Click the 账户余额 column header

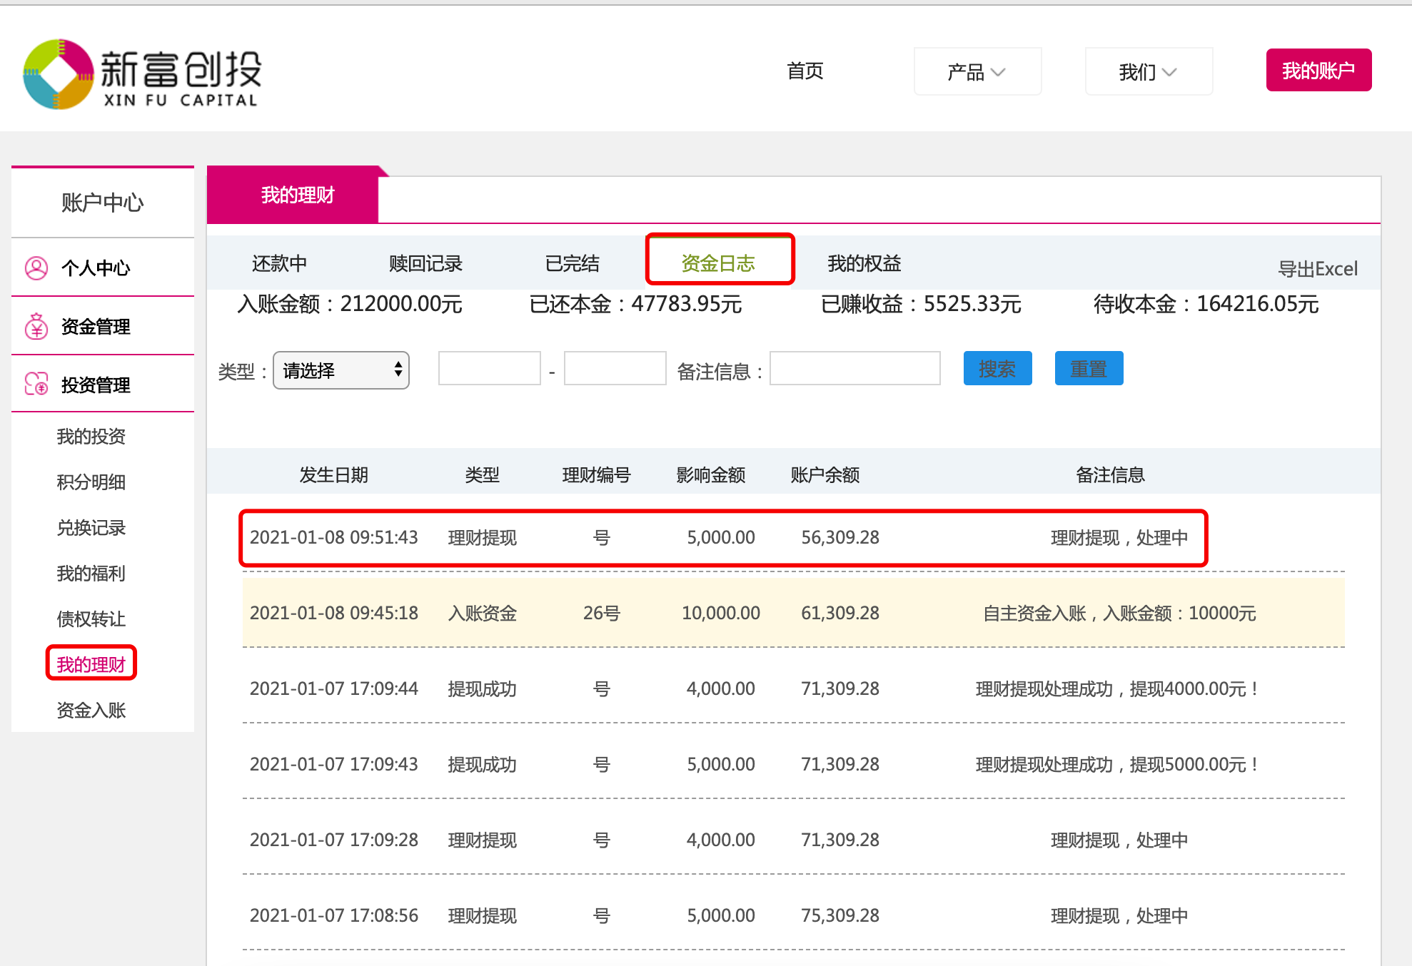tap(825, 475)
